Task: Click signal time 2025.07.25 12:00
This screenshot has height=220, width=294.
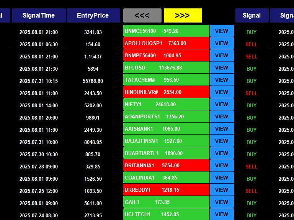Action: point(39,191)
